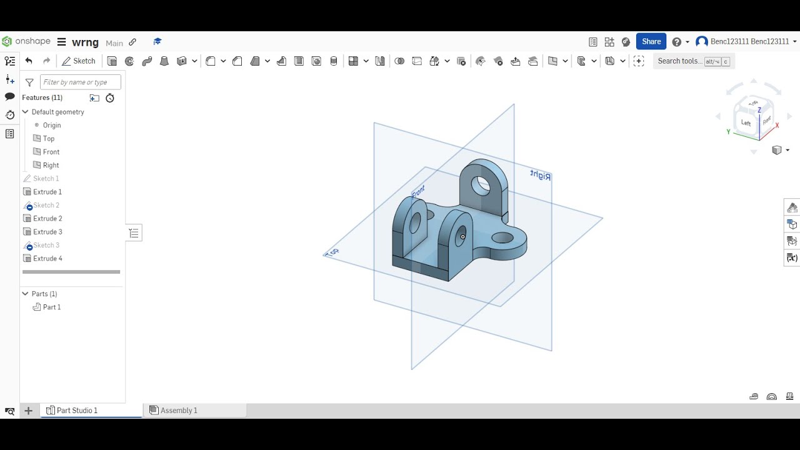
Task: Select the Revolve tool
Action: click(x=129, y=61)
